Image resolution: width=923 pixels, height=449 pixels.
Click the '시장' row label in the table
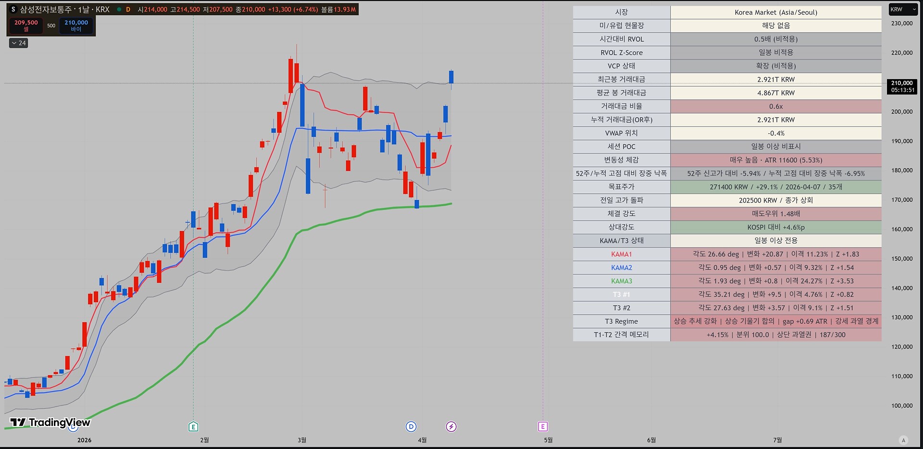pyautogui.click(x=622, y=12)
